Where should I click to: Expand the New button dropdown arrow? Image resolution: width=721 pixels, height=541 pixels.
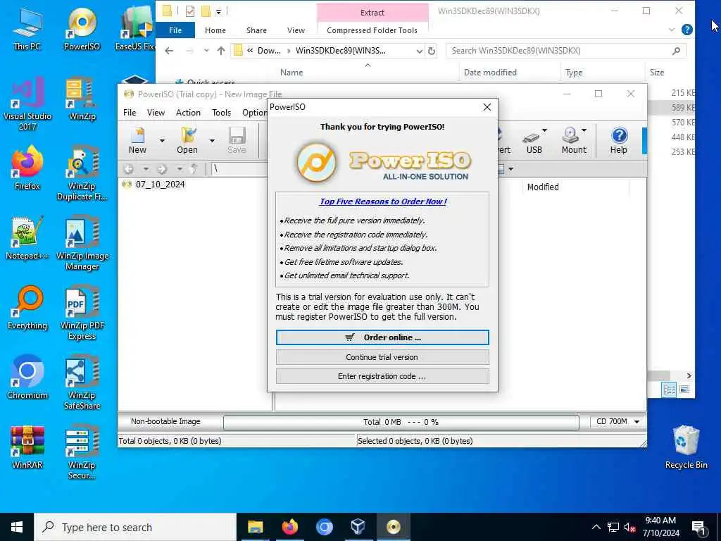[162, 140]
